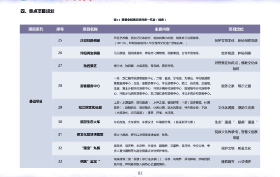This screenshot has height=177, width=280.
Task: Select the 服务之家，展示之窗 positioning cell
Action: coord(236,86)
